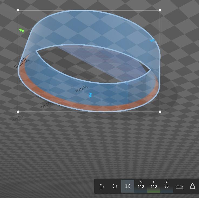Select the Rotate tool icon
Image resolution: width=199 pixels, height=198 pixels.
[115, 186]
